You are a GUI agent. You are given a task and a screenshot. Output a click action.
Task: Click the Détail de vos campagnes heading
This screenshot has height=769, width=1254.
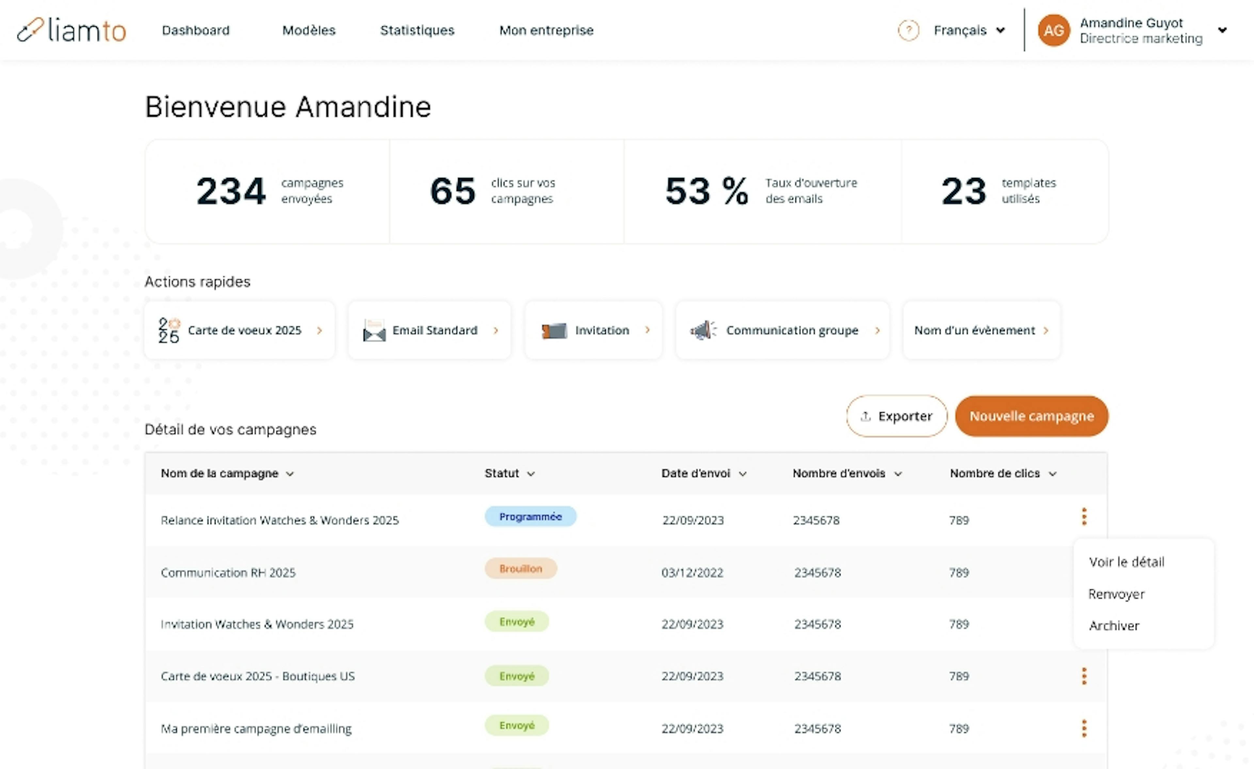click(x=231, y=430)
